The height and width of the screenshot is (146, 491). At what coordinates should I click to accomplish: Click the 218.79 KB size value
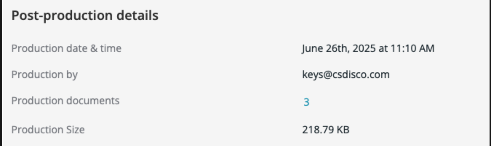326,130
